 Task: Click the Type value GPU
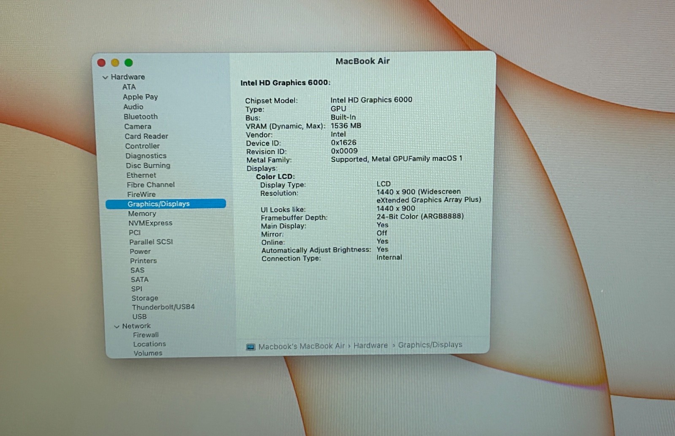[x=338, y=109]
